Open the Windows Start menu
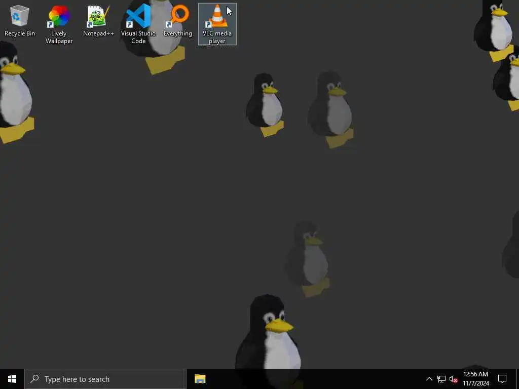519x389 pixels. coord(12,379)
